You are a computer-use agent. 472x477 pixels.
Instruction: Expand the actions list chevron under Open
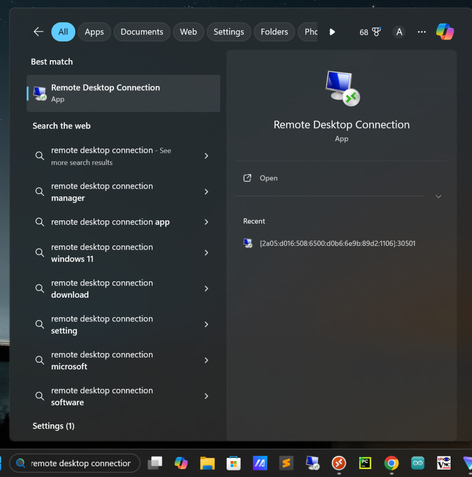click(x=438, y=197)
